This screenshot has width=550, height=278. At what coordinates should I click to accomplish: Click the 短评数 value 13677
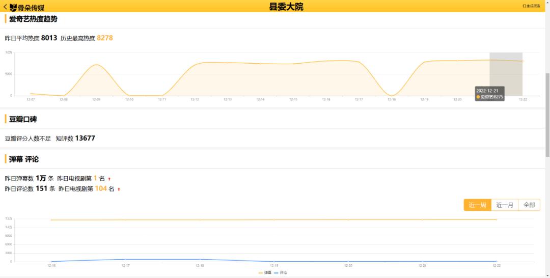85,138
